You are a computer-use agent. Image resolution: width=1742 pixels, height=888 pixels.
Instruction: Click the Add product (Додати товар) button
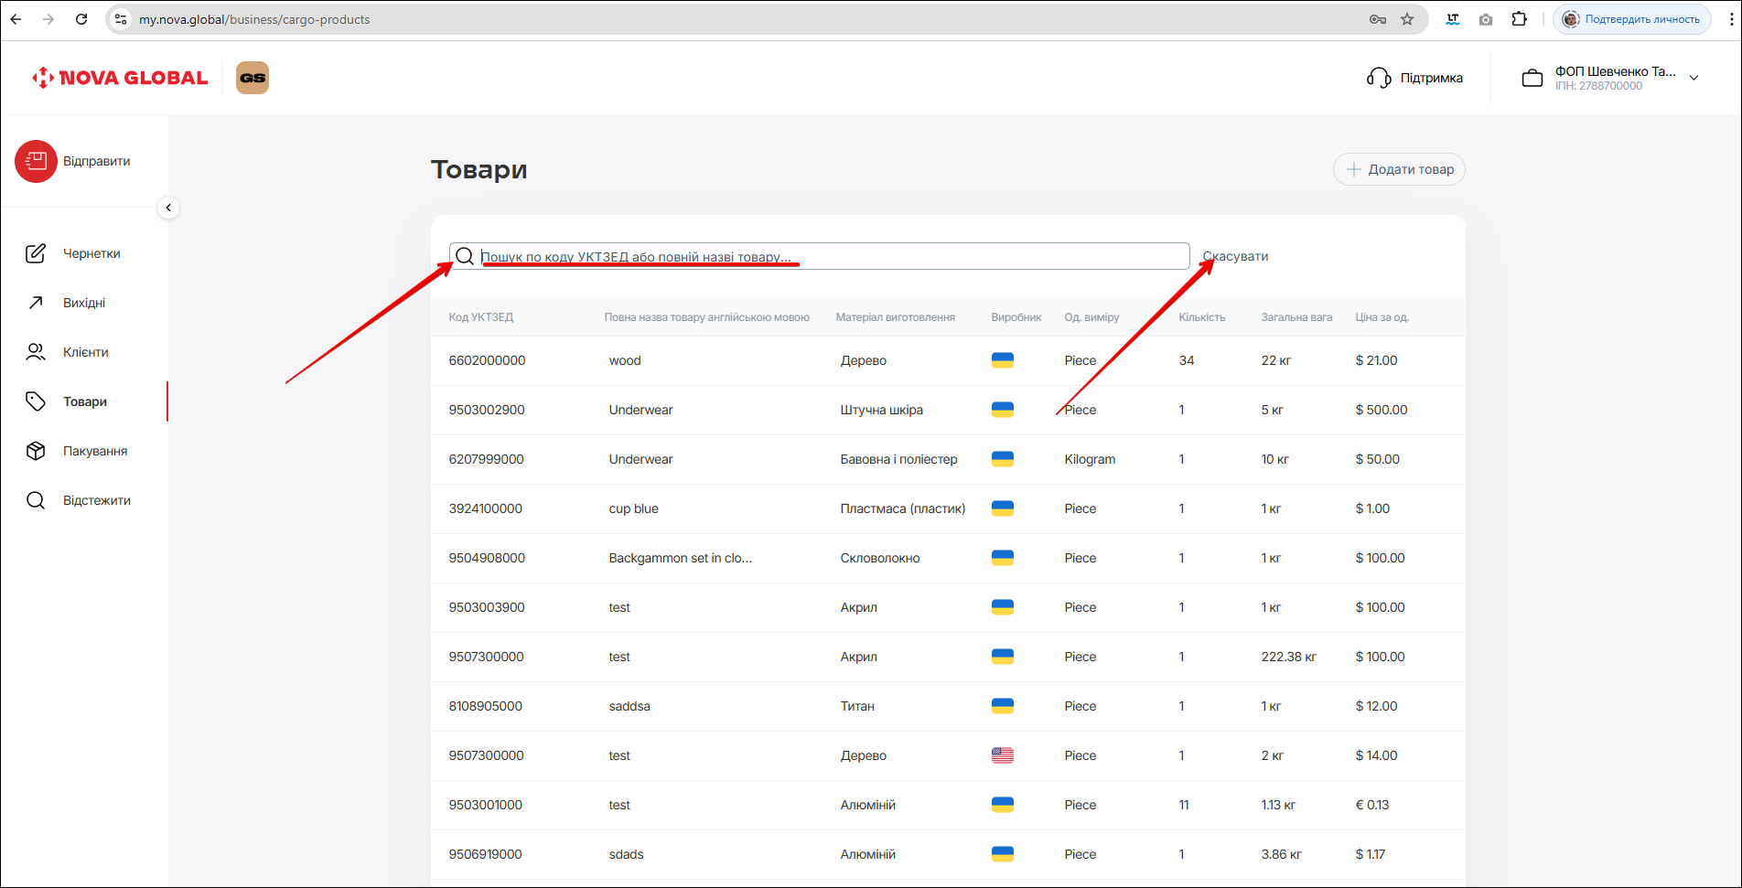click(x=1398, y=169)
